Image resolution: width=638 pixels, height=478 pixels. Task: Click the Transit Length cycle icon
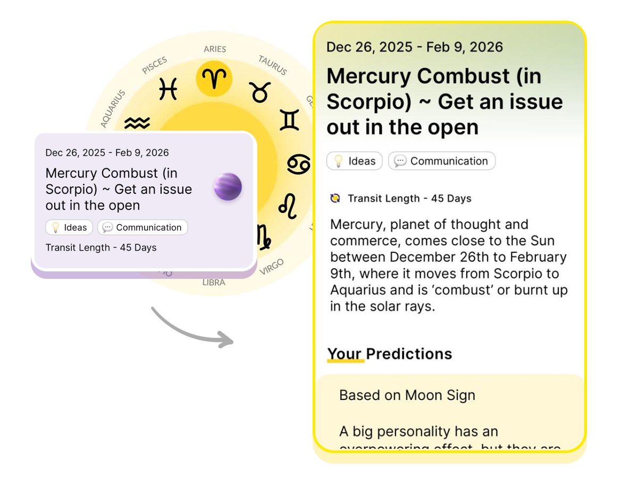tap(335, 199)
